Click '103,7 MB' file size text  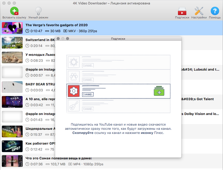click(x=58, y=164)
